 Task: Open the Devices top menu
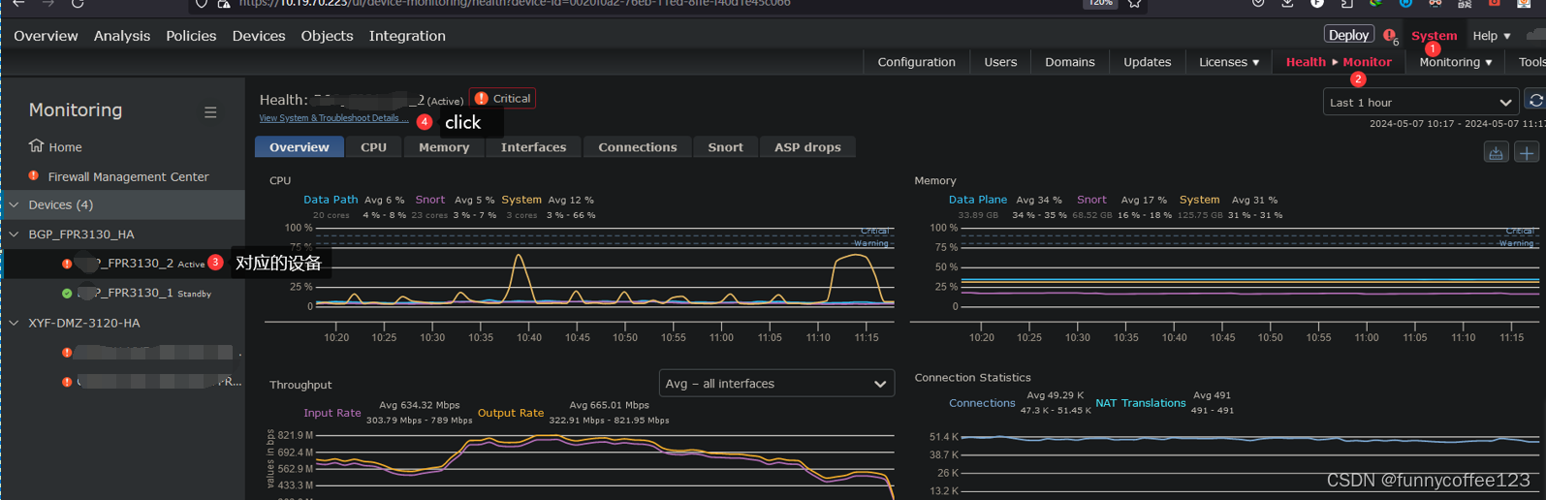tap(259, 36)
